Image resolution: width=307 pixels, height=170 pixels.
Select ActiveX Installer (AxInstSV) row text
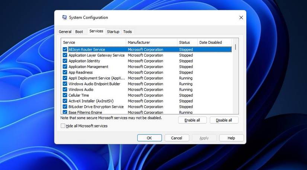(91, 101)
